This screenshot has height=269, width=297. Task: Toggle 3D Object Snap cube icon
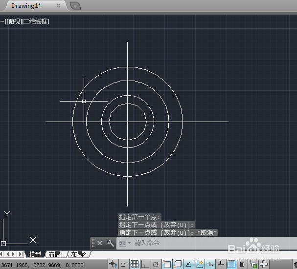point(178,264)
